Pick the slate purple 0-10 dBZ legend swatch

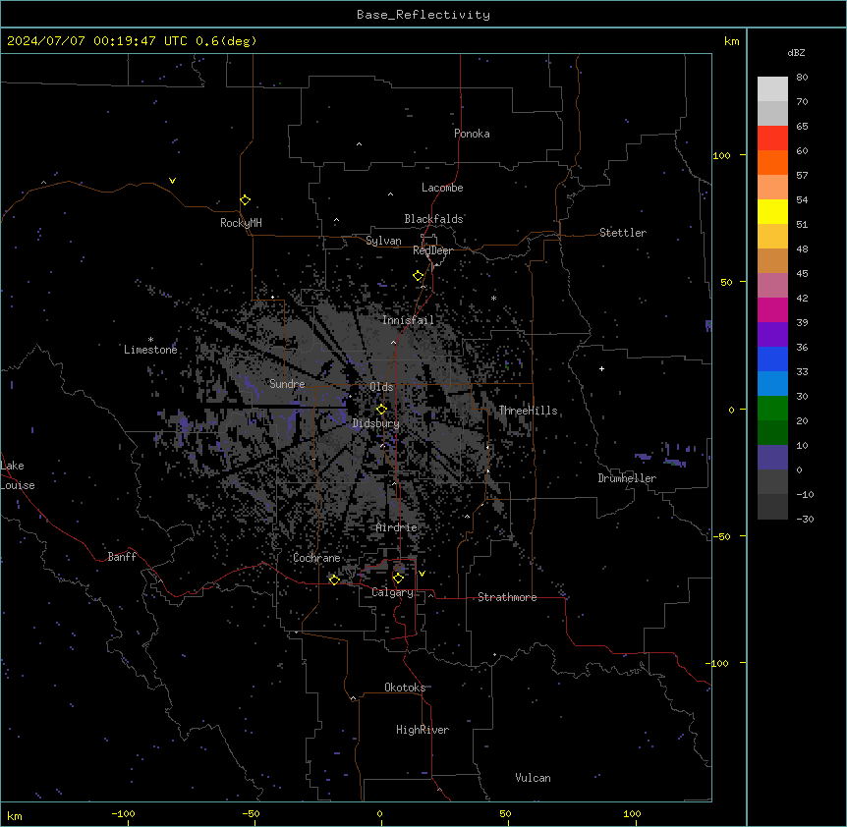(x=772, y=458)
